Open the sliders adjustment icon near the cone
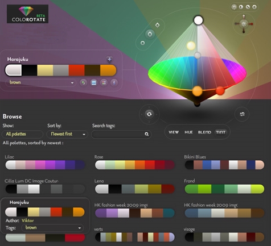 242,114
